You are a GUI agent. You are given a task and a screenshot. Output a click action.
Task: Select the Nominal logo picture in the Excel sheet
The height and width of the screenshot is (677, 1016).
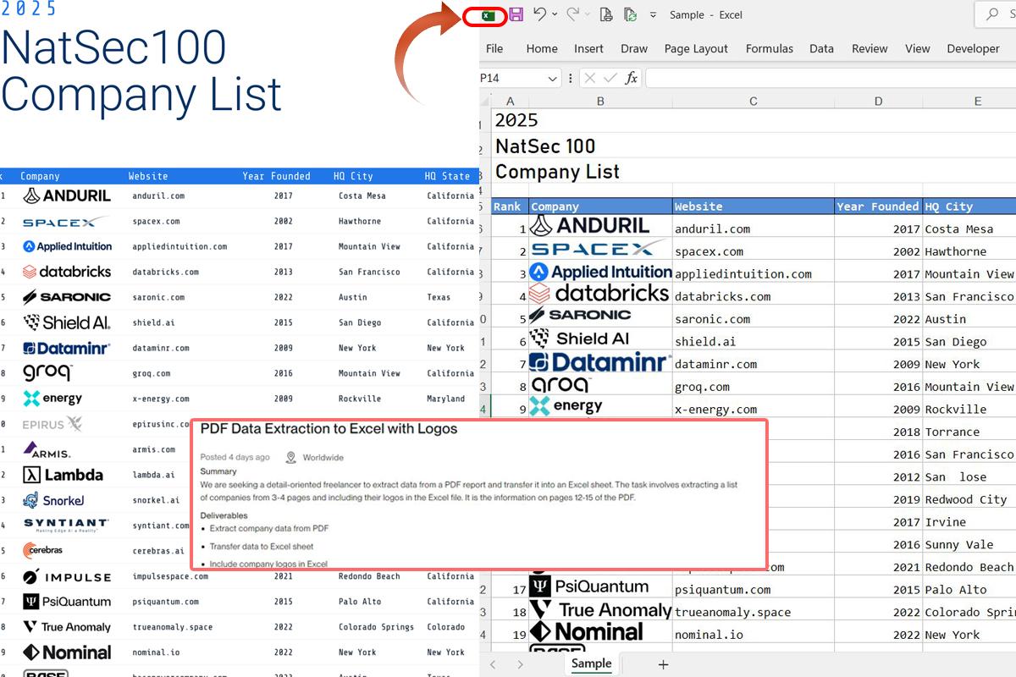click(x=587, y=631)
